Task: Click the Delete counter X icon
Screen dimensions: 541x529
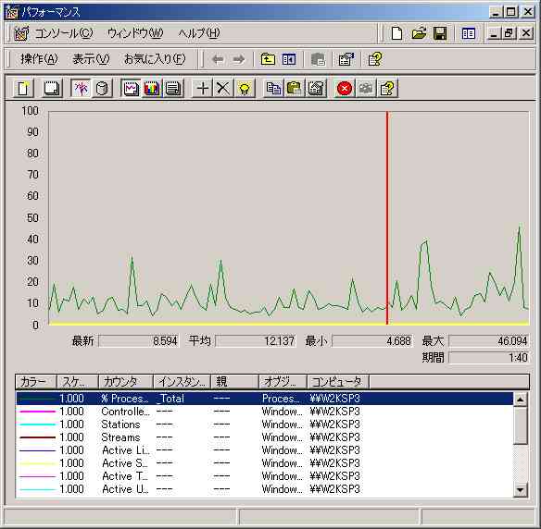Action: pos(223,88)
